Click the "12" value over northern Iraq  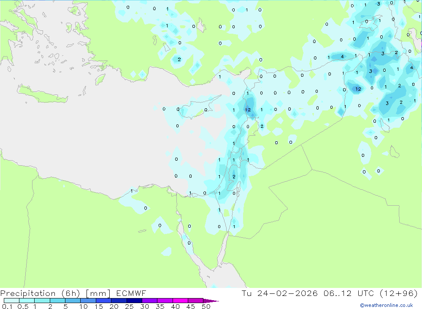coord(358,89)
